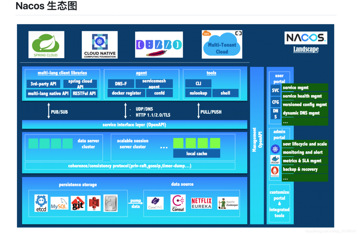Click the Kubernetes wheel icon in admin portal
The width and height of the screenshot is (358, 235).
tap(275, 149)
